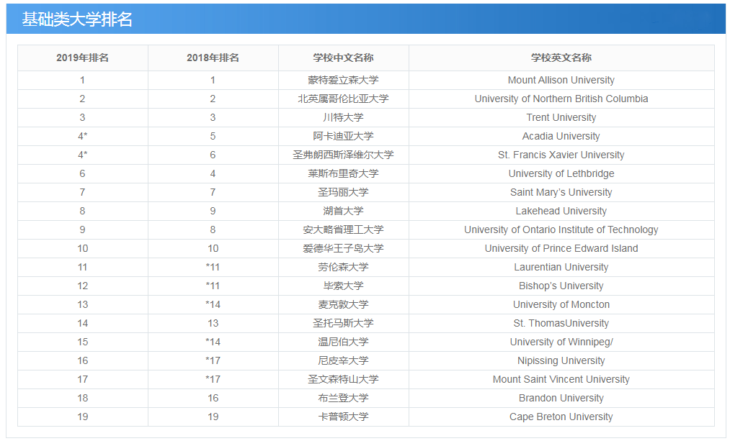
Task: Click 莱斯布里奇大学 cell
Action: [x=343, y=173]
